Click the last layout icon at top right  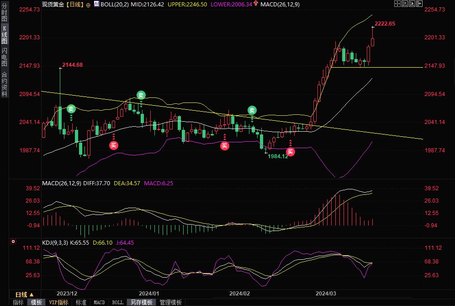point(419,4)
